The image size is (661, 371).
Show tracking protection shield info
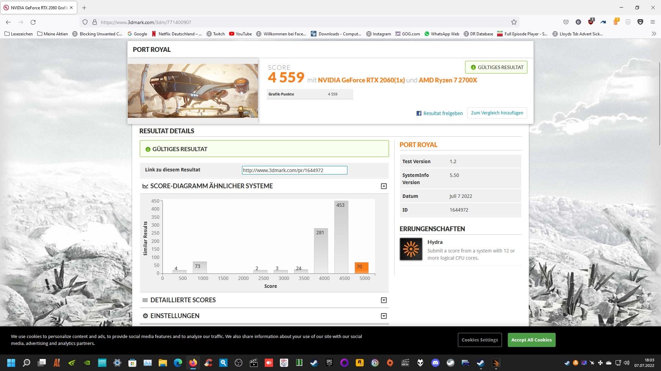[85, 22]
